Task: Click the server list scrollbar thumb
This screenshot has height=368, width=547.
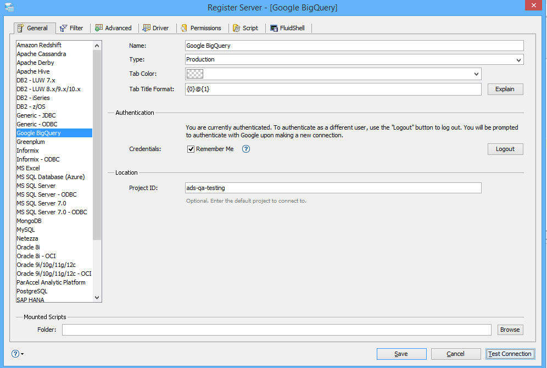Action: coord(97,145)
